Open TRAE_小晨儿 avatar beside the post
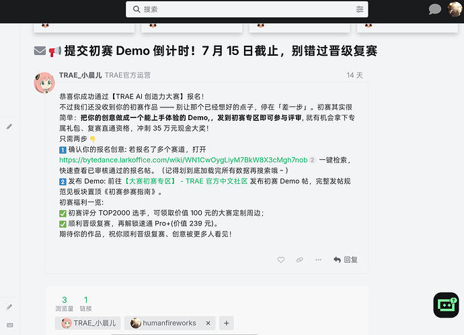464x335 pixels. coord(44,83)
